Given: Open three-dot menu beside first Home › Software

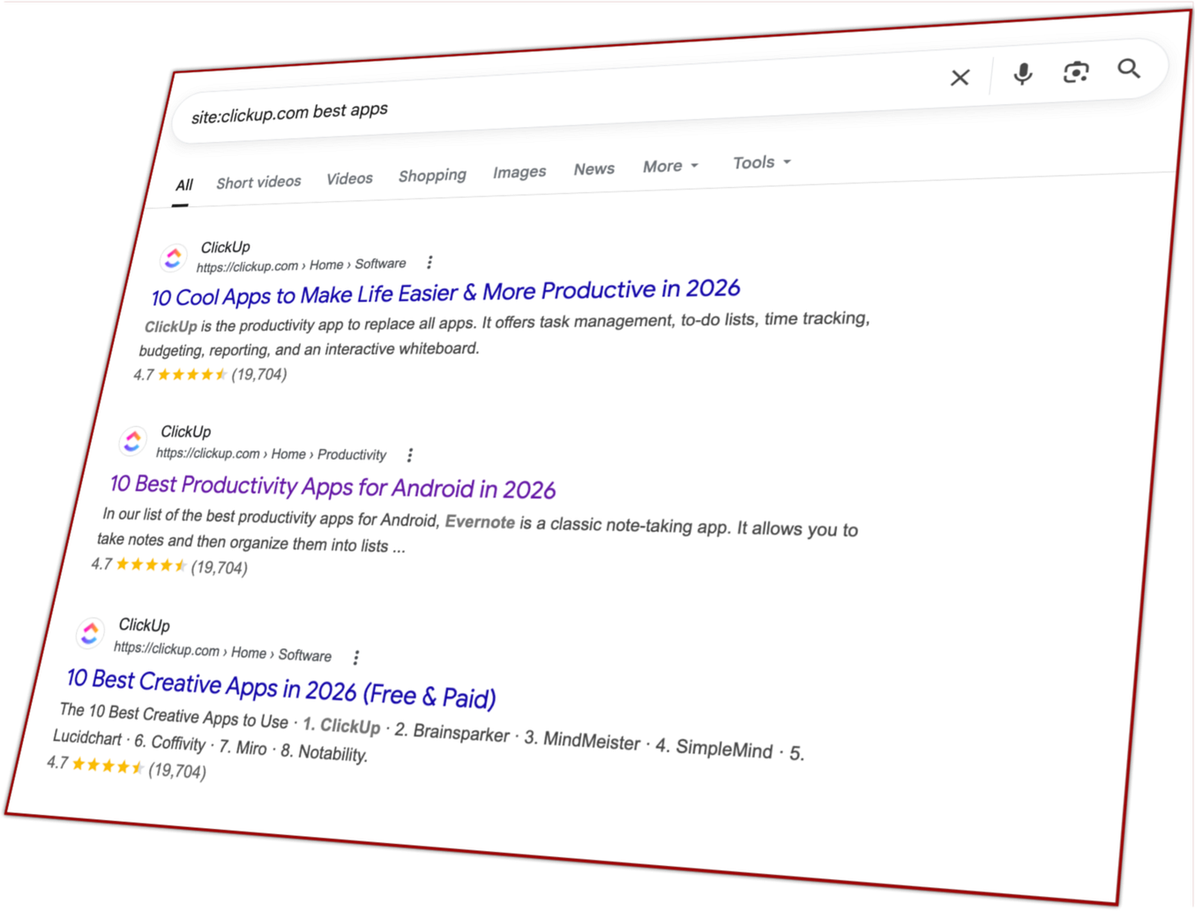Looking at the screenshot, I should click(x=429, y=263).
